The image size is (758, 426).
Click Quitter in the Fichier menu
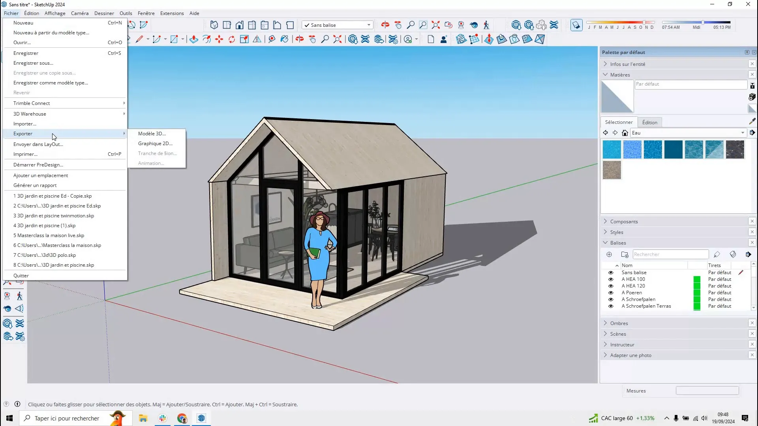click(65, 276)
